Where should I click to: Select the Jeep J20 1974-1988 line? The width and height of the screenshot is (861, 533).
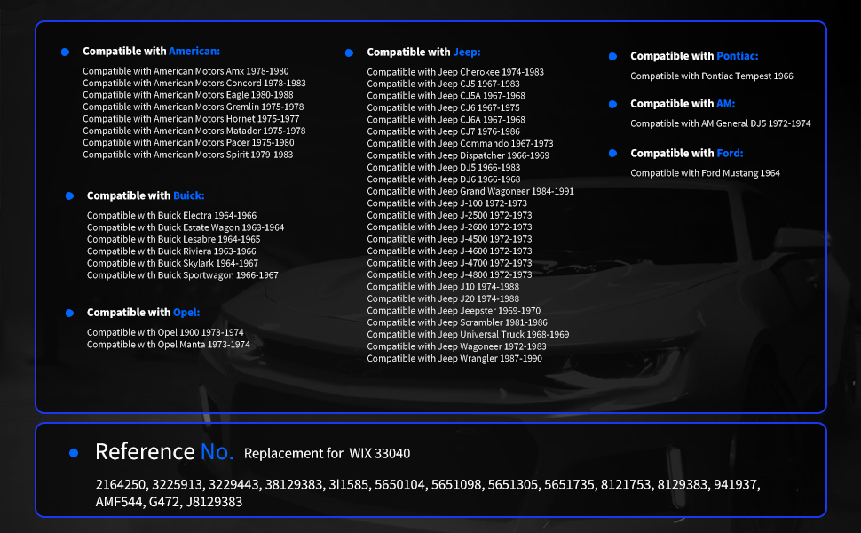click(443, 298)
